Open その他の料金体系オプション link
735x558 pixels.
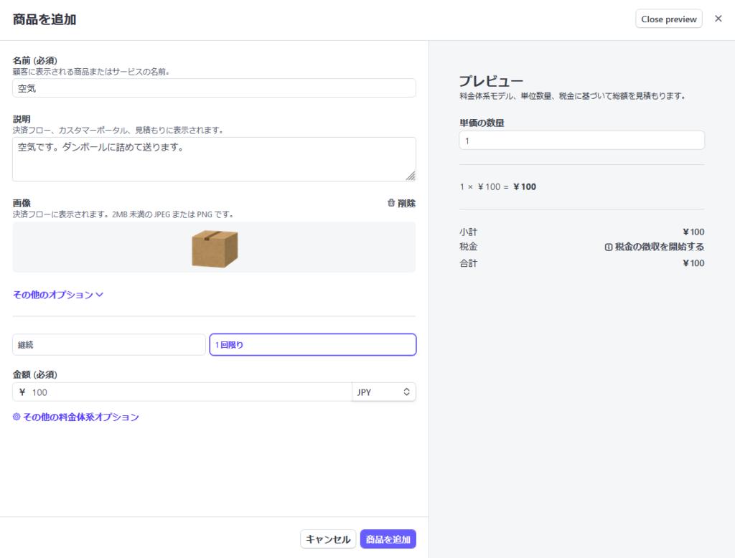click(80, 417)
